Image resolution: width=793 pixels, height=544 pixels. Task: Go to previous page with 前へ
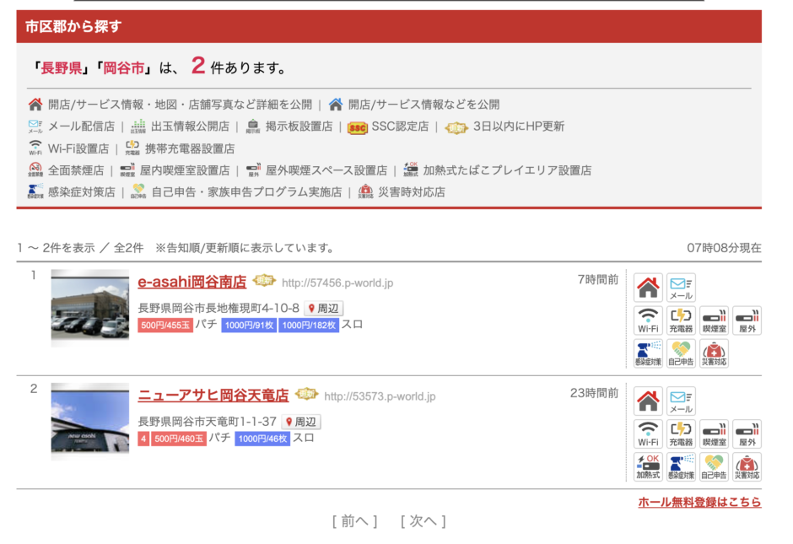(354, 522)
